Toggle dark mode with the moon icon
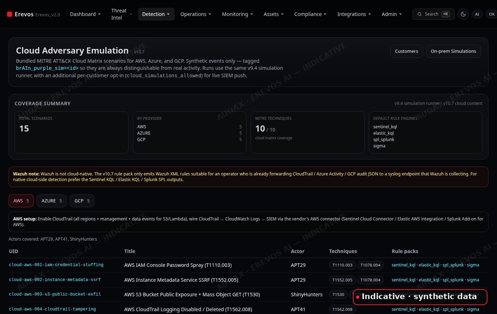497x314 pixels. (463, 14)
